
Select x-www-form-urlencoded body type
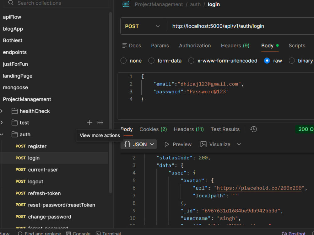click(191, 60)
